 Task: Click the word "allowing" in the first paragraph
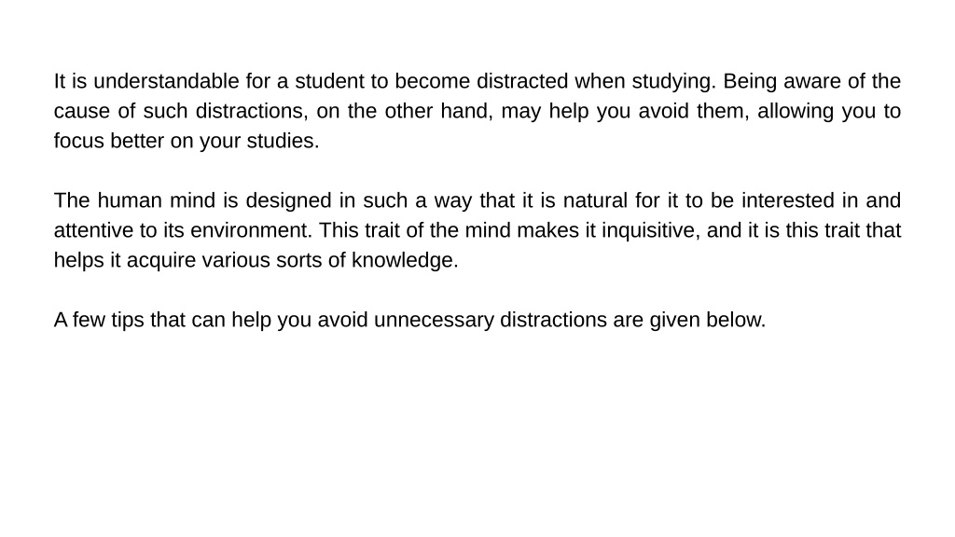click(x=796, y=112)
